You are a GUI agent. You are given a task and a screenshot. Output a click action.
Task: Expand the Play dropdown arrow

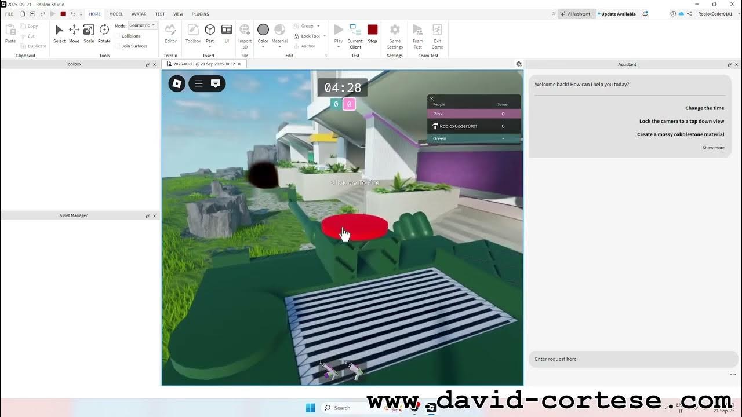coord(339,47)
